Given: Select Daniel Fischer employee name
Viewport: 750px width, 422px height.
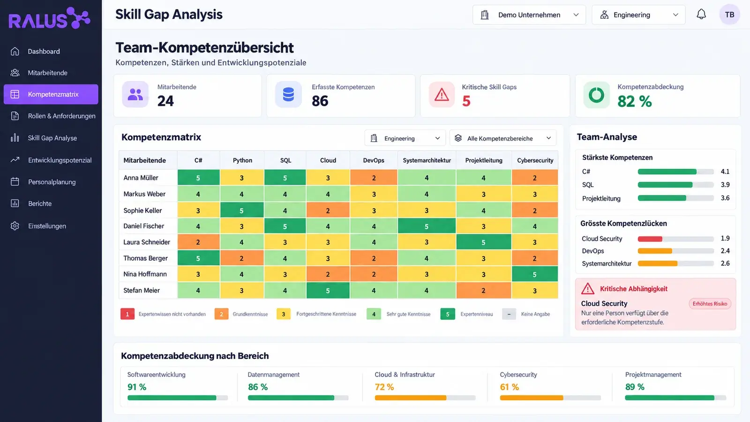Looking at the screenshot, I should click(x=143, y=226).
